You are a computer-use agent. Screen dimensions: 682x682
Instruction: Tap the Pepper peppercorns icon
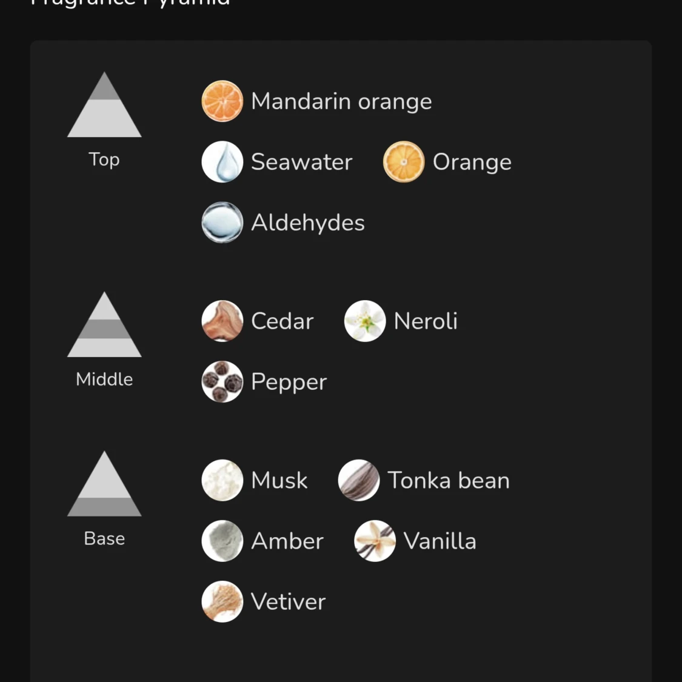[222, 381]
